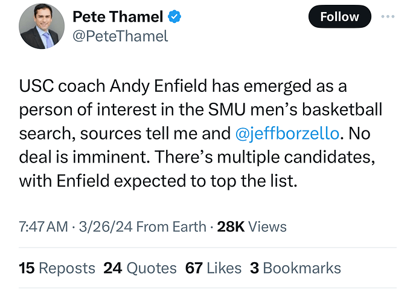
Task: View the 28K Views count
Action: point(252,227)
